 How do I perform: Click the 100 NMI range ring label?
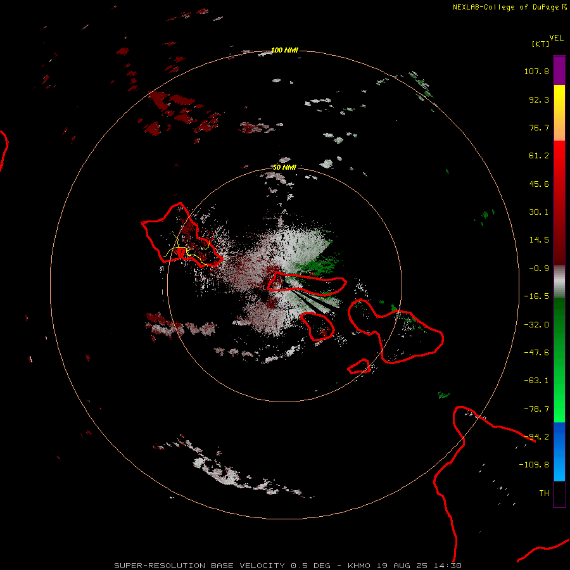coord(284,50)
